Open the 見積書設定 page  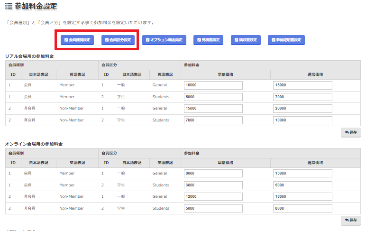(208, 40)
